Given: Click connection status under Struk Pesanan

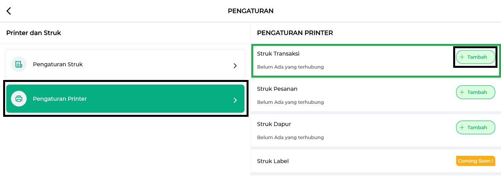Looking at the screenshot, I should (290, 102).
